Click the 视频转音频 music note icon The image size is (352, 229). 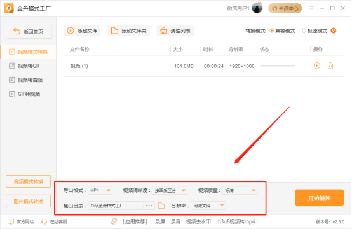tap(11, 80)
